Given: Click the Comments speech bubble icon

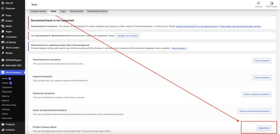Looking at the screenshot, I should [x=3, y=37].
